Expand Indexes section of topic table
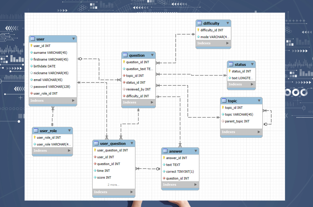The height and width of the screenshot is (207, 313). (x=259, y=132)
